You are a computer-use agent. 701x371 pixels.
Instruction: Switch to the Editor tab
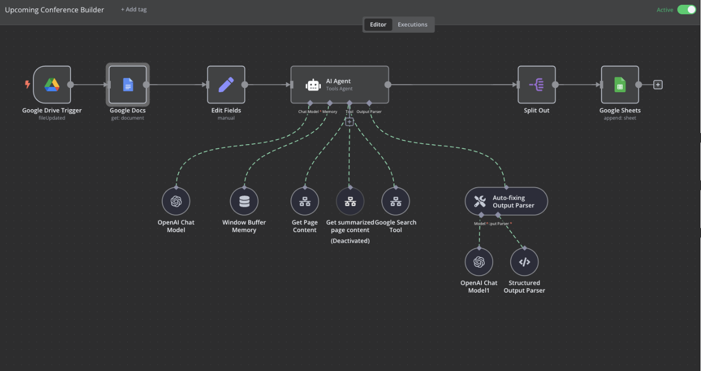click(378, 24)
